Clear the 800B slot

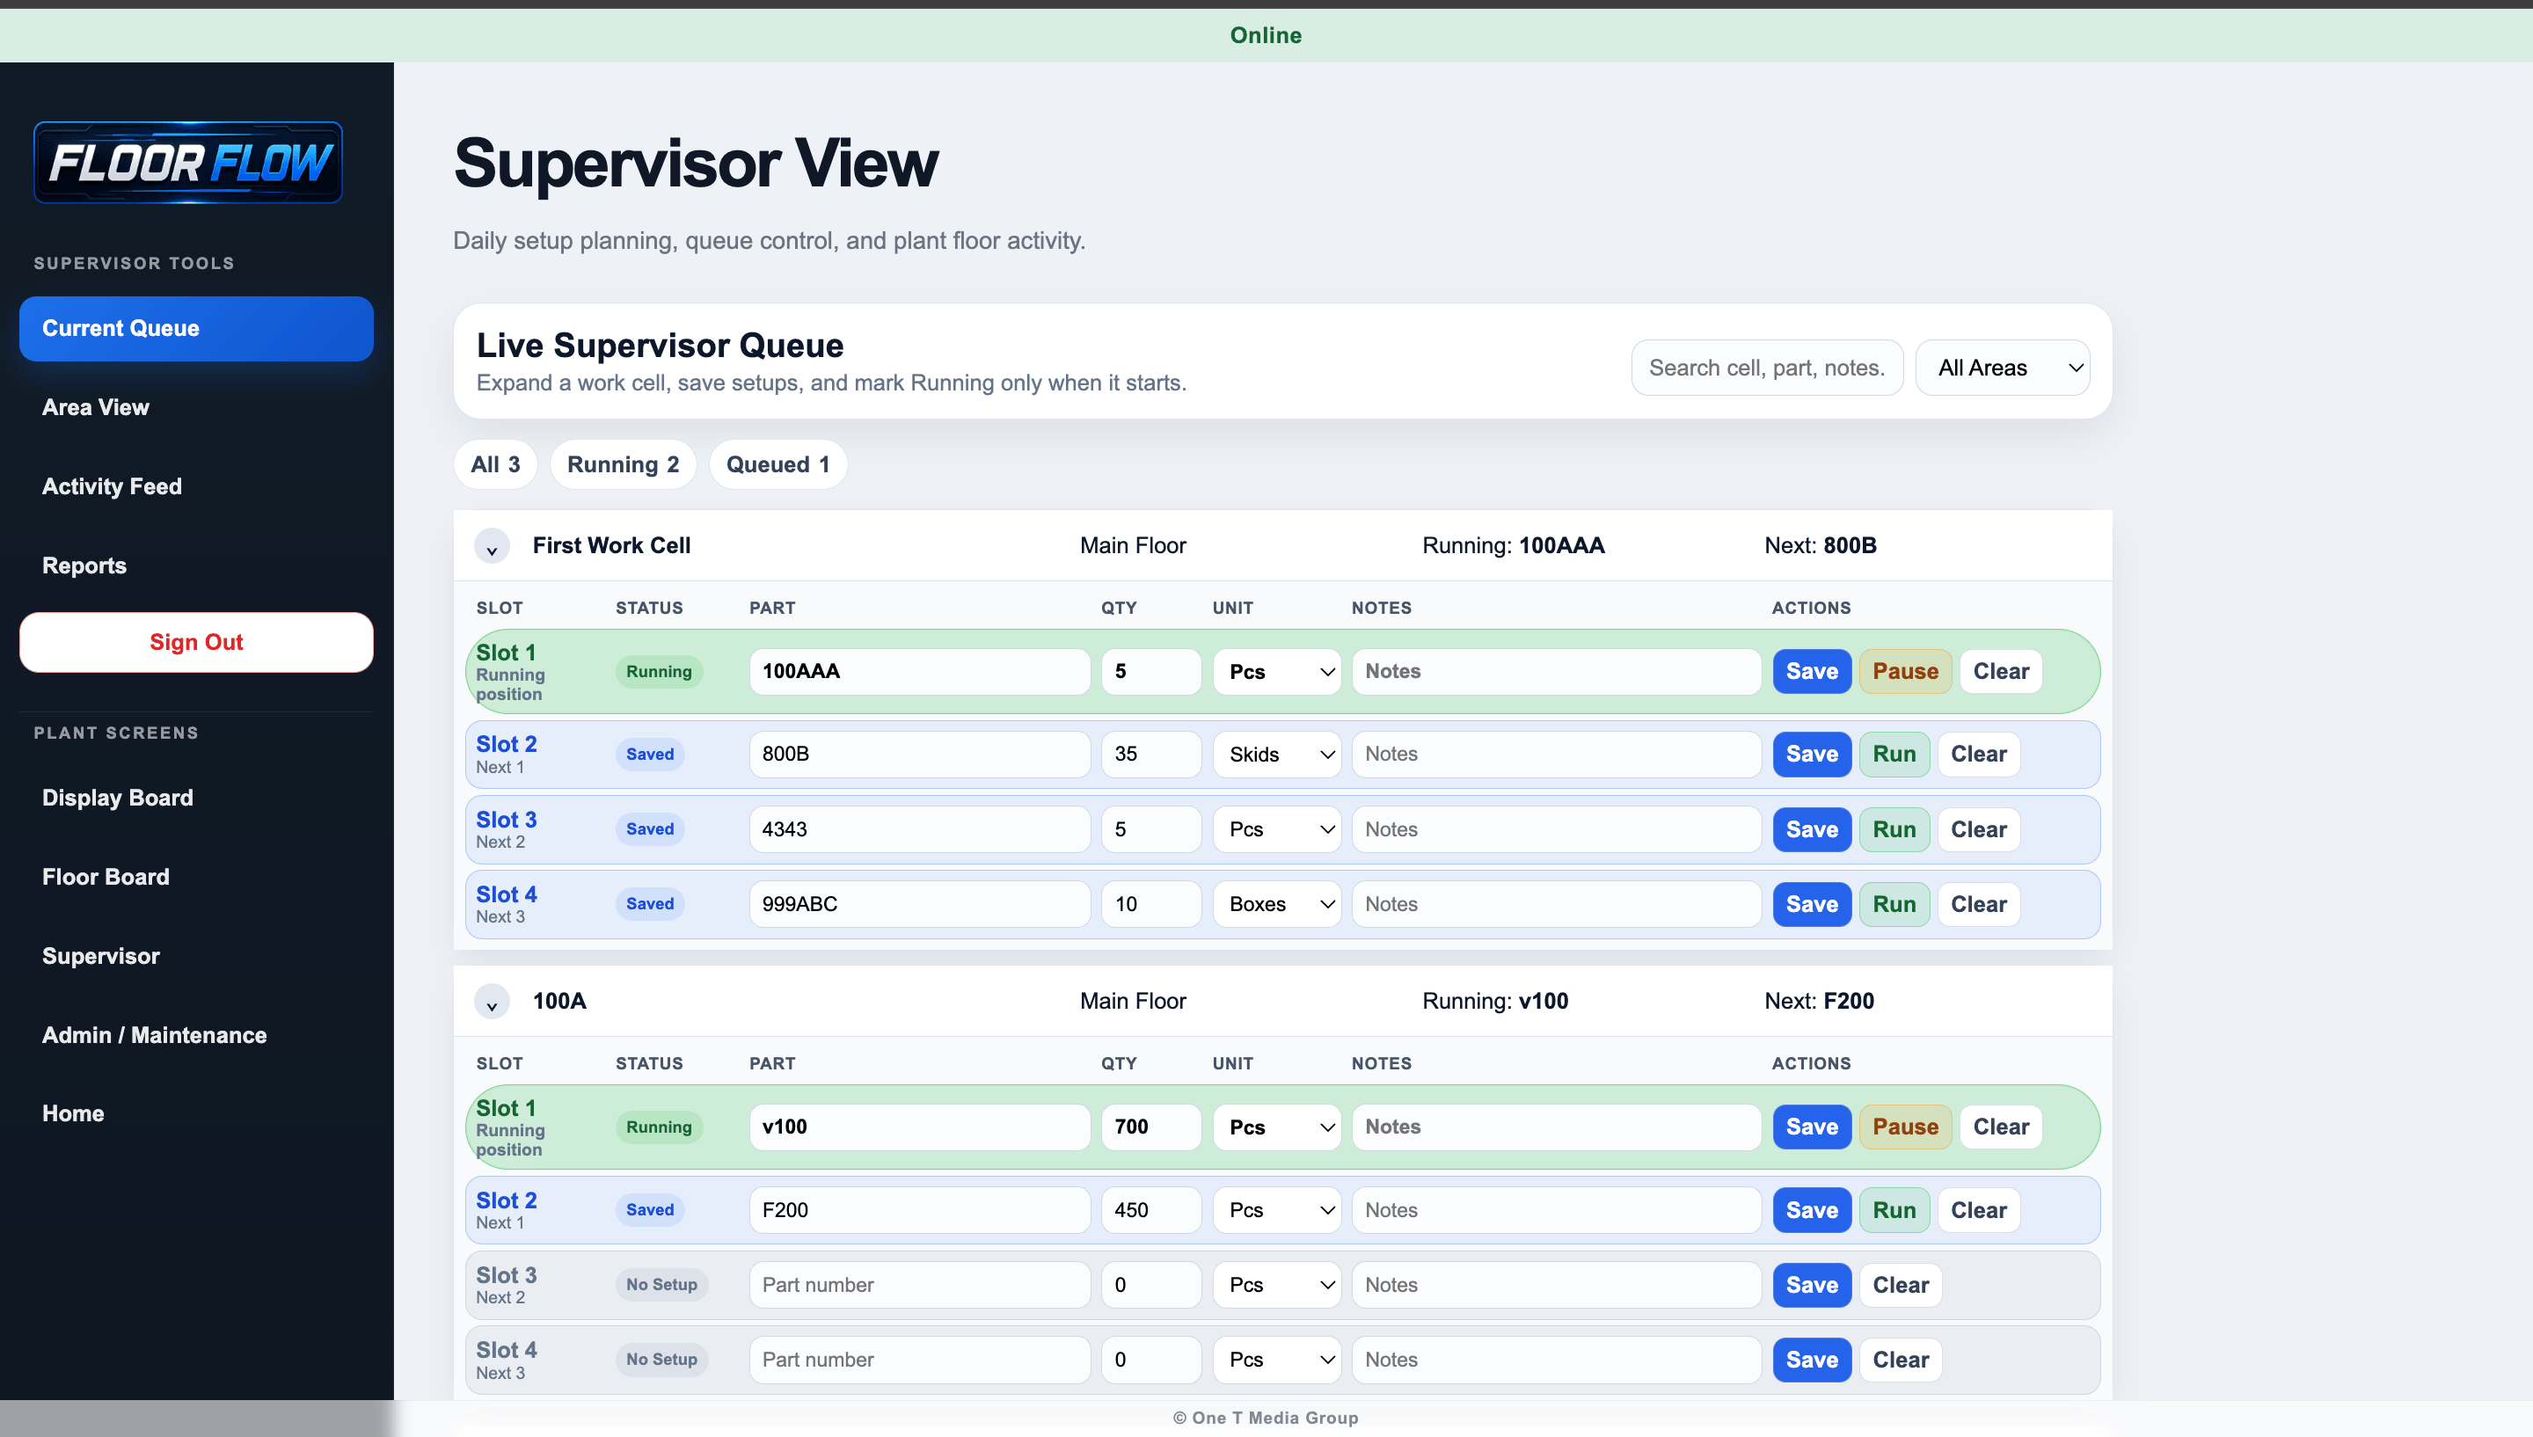[1978, 754]
